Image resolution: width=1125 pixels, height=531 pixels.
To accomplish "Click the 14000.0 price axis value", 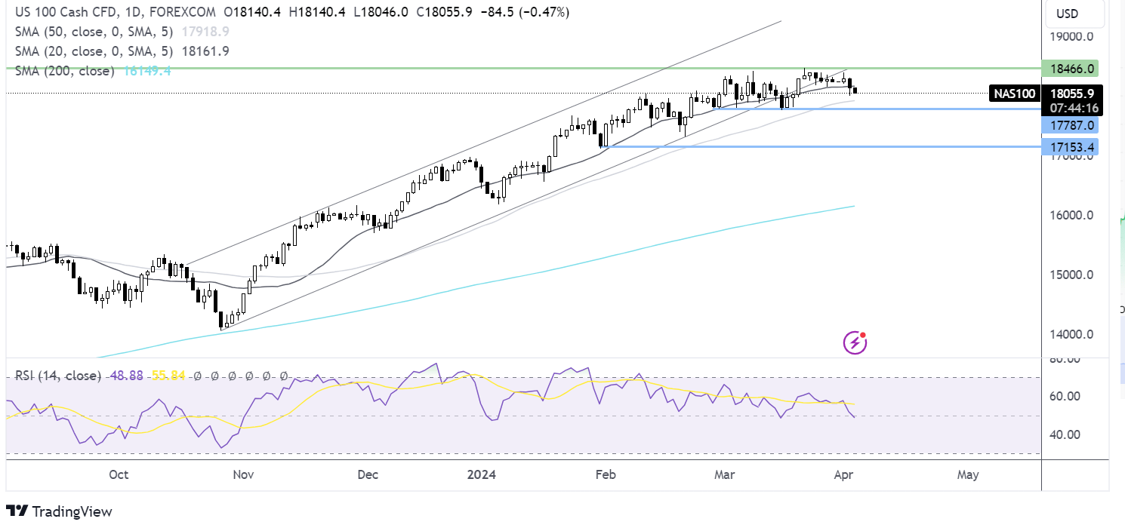I will [x=1071, y=334].
